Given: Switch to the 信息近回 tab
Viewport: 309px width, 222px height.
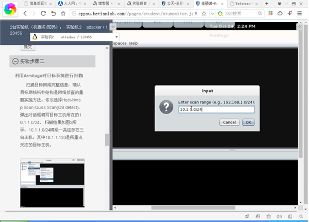Looking at the screenshot, I should (x=38, y=3).
